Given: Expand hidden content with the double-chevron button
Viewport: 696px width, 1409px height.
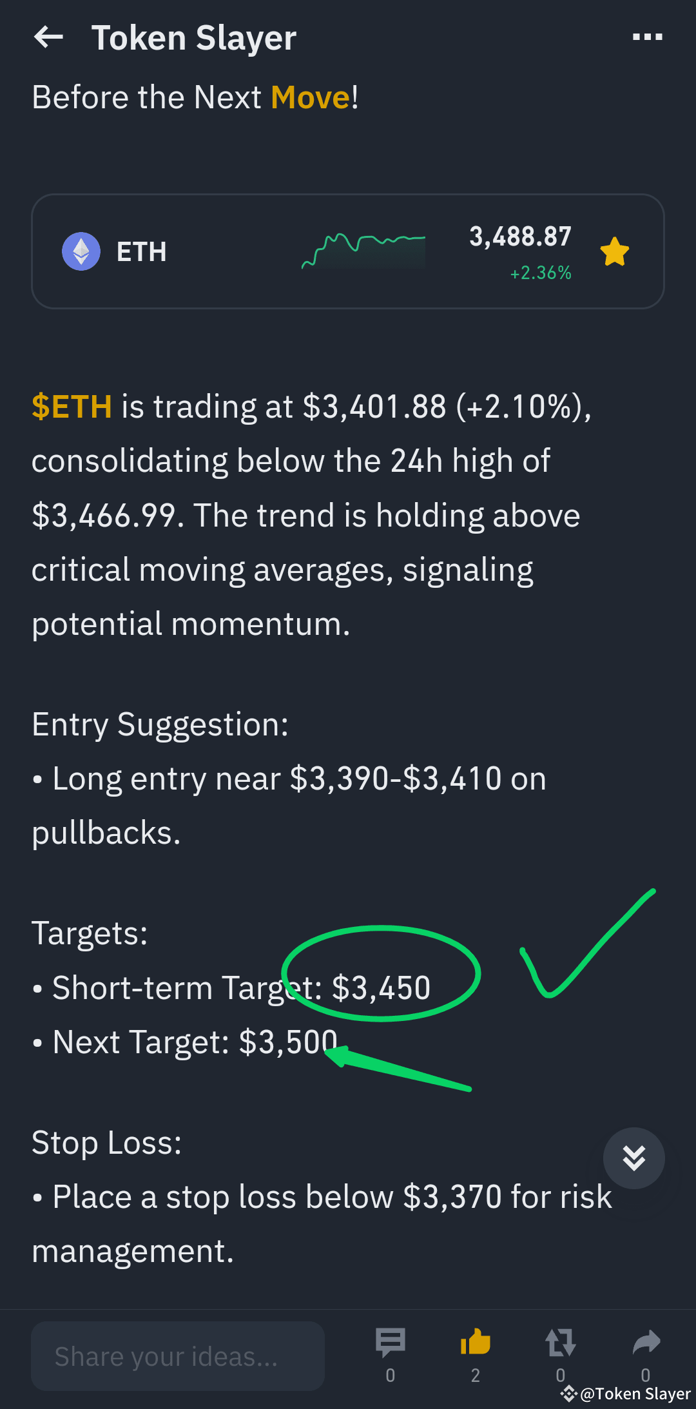Looking at the screenshot, I should click(634, 1157).
